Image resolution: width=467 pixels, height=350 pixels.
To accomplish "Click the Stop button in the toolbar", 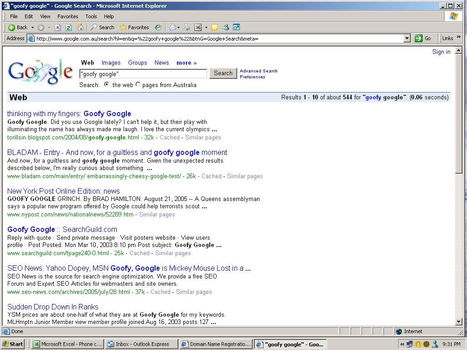I will coord(58,27).
